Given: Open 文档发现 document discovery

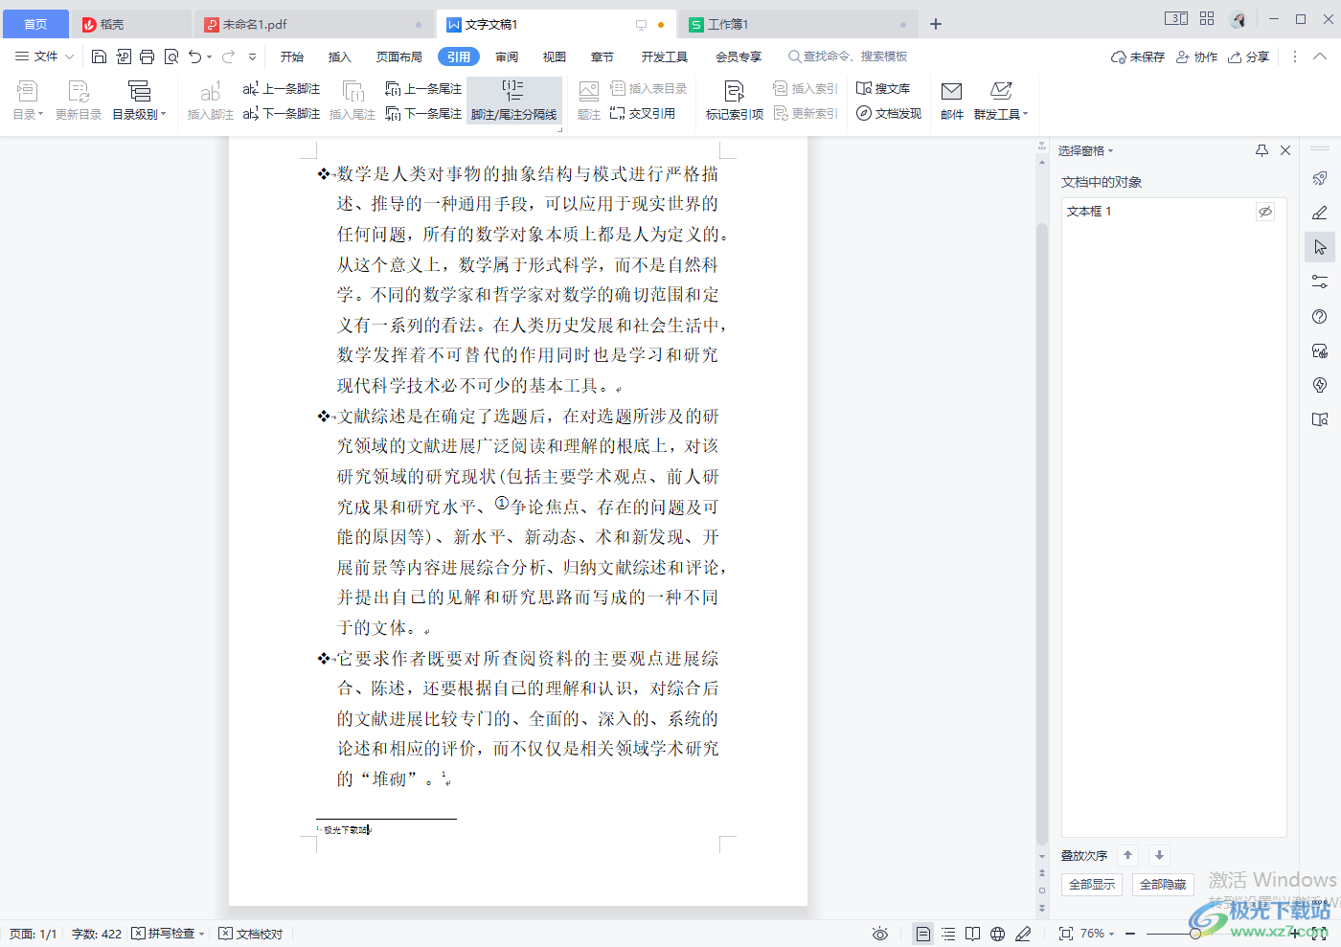Looking at the screenshot, I should tap(889, 113).
